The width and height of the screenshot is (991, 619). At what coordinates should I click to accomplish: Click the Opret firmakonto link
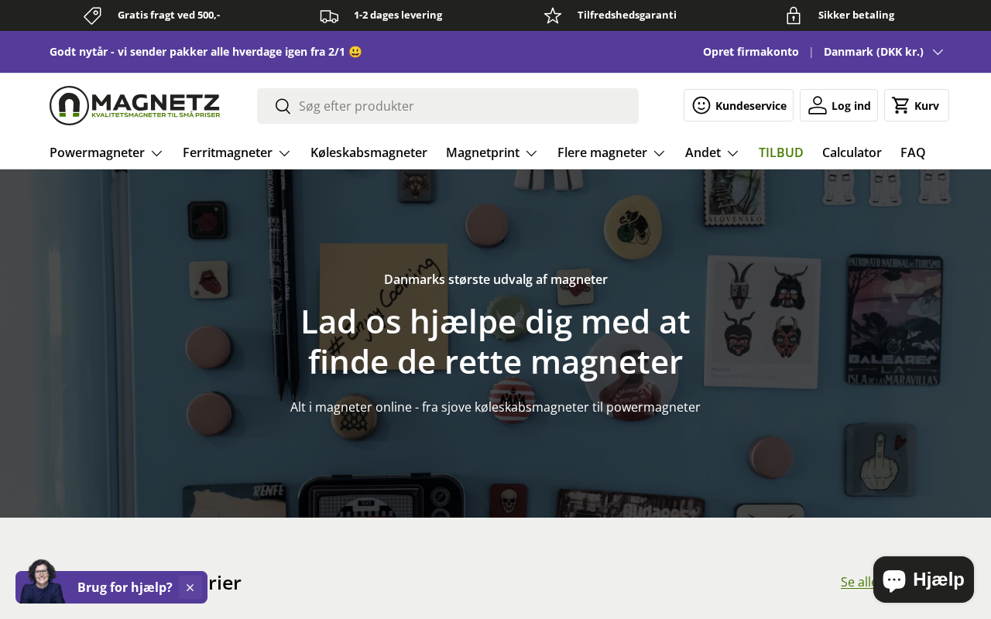point(751,52)
